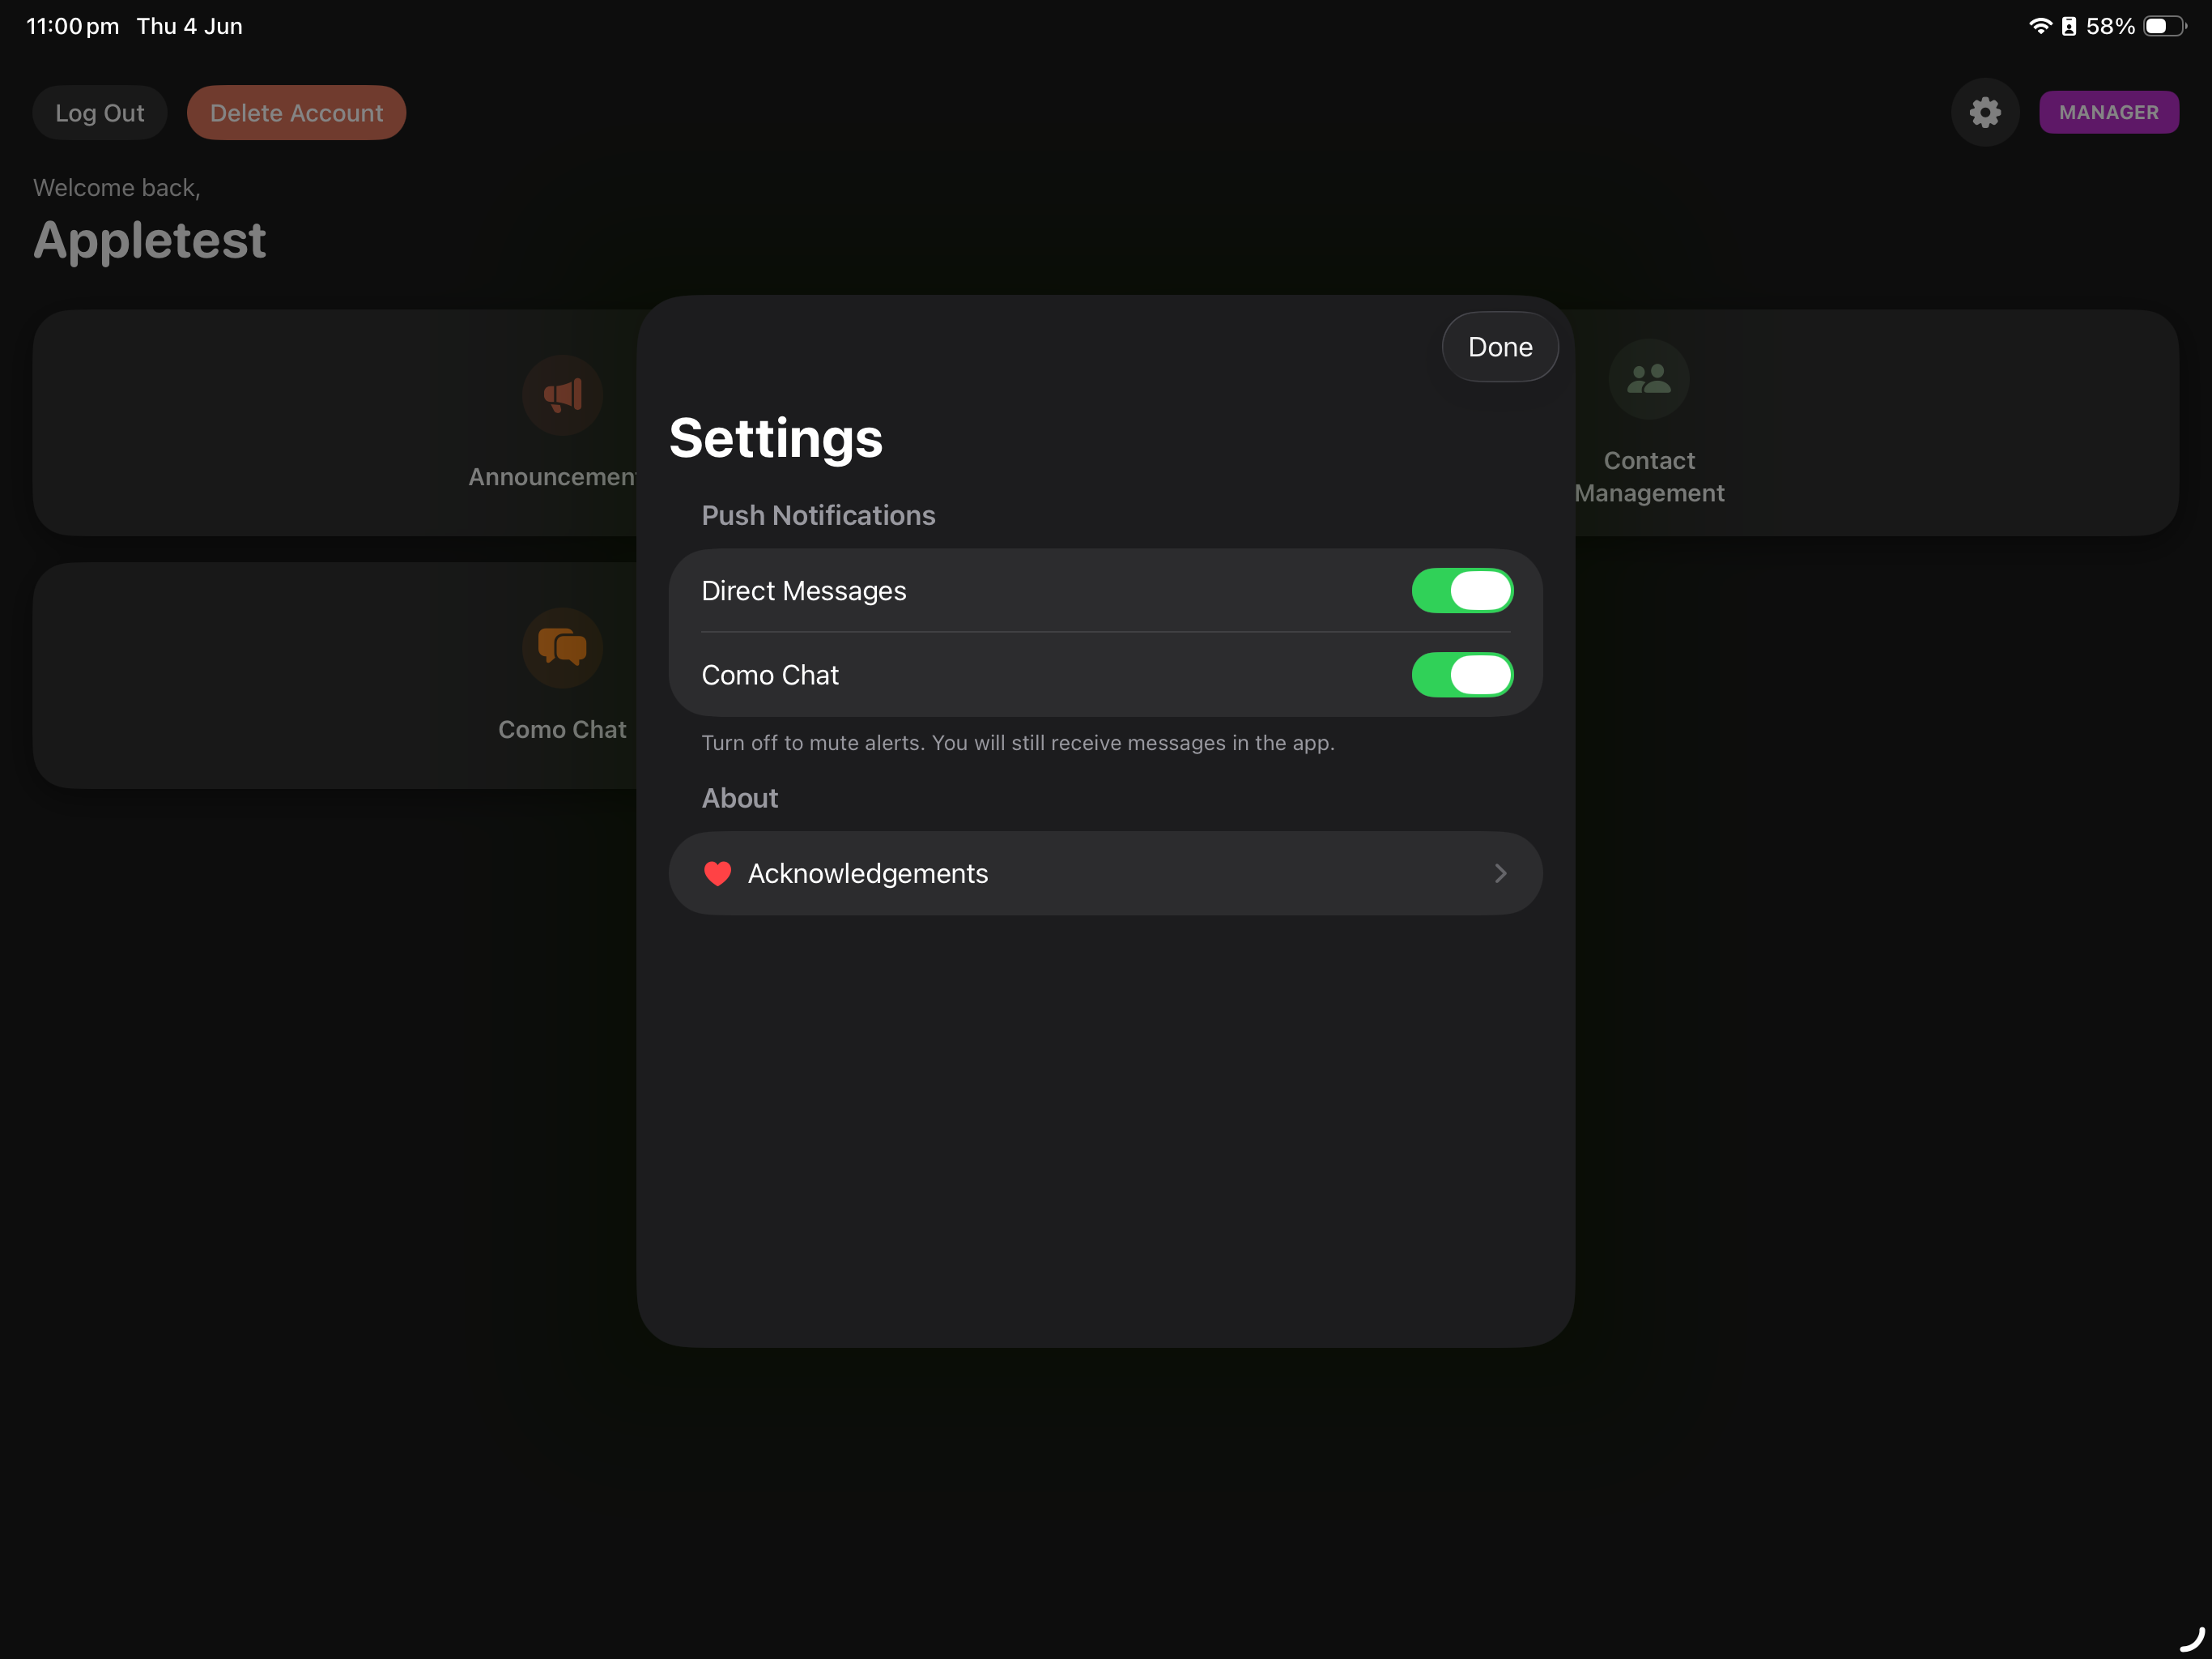Click the Como Chat card label behind the dialog
The height and width of the screenshot is (1659, 2212).
tap(562, 729)
